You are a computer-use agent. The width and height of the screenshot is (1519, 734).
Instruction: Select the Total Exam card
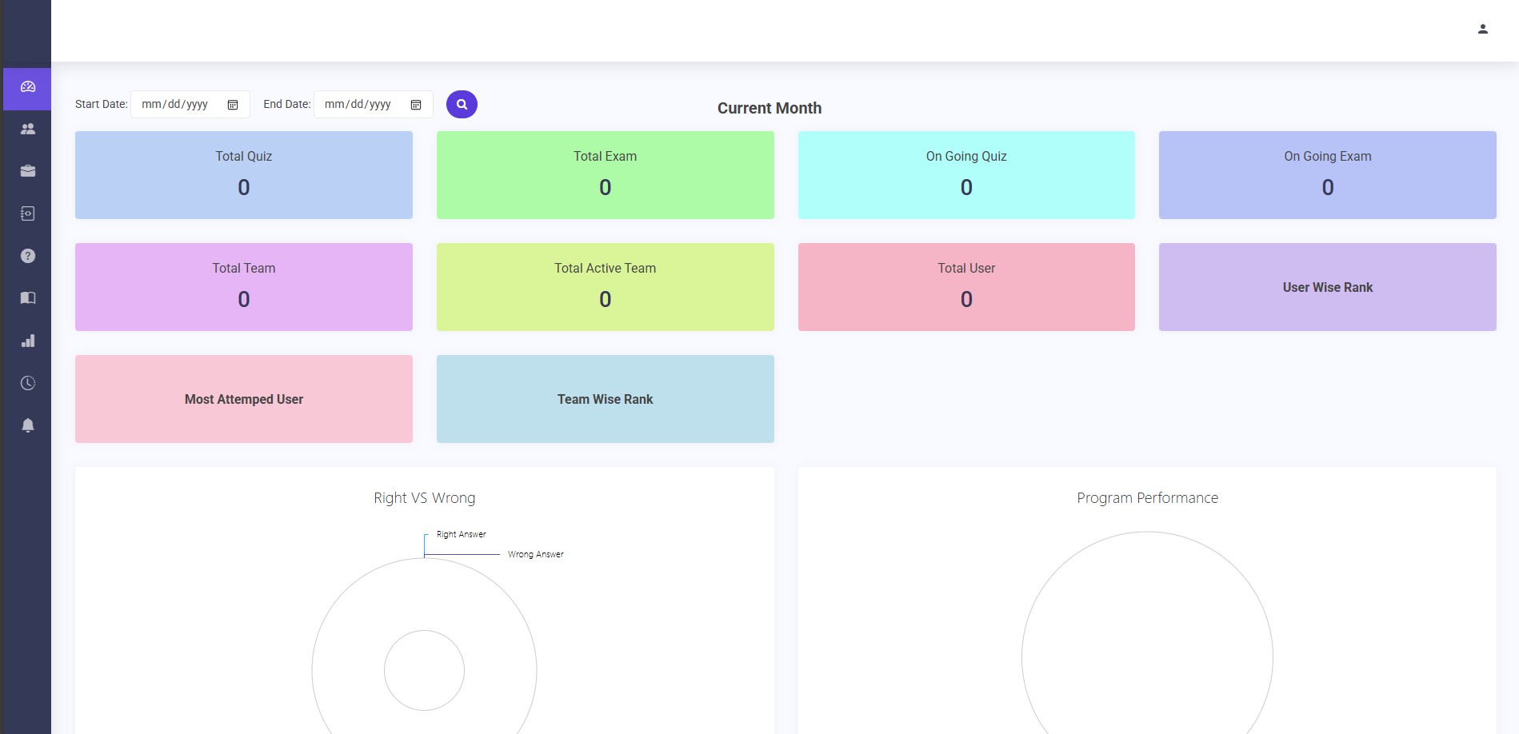[x=605, y=175]
